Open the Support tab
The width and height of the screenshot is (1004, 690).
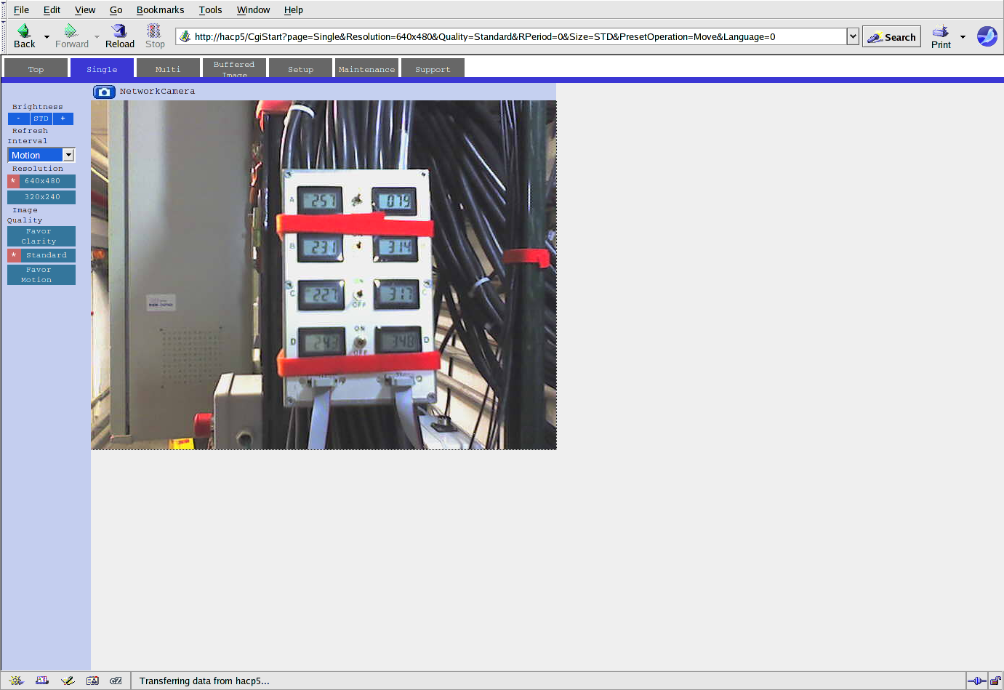[433, 68]
